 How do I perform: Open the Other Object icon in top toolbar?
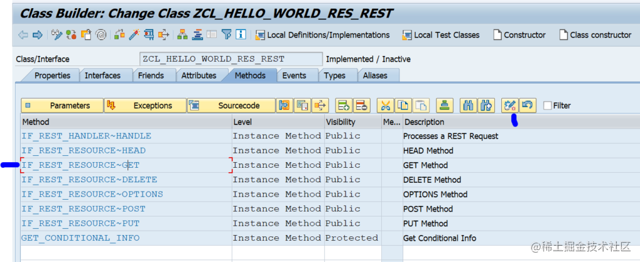(x=86, y=35)
